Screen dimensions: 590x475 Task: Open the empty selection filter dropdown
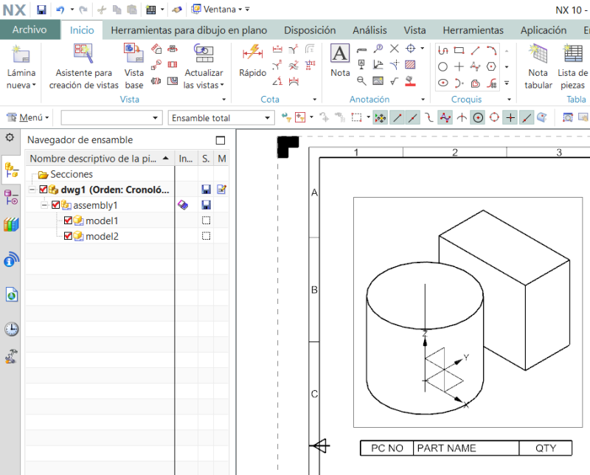point(112,118)
